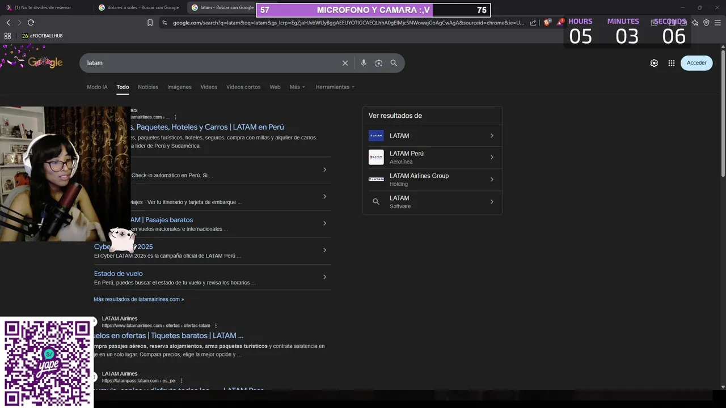This screenshot has width=726, height=408.
Task: Expand the Más search filter dropdown
Action: 297,87
